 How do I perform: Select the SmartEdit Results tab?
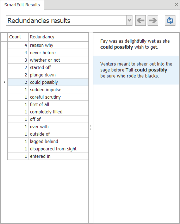[x=22, y=5]
